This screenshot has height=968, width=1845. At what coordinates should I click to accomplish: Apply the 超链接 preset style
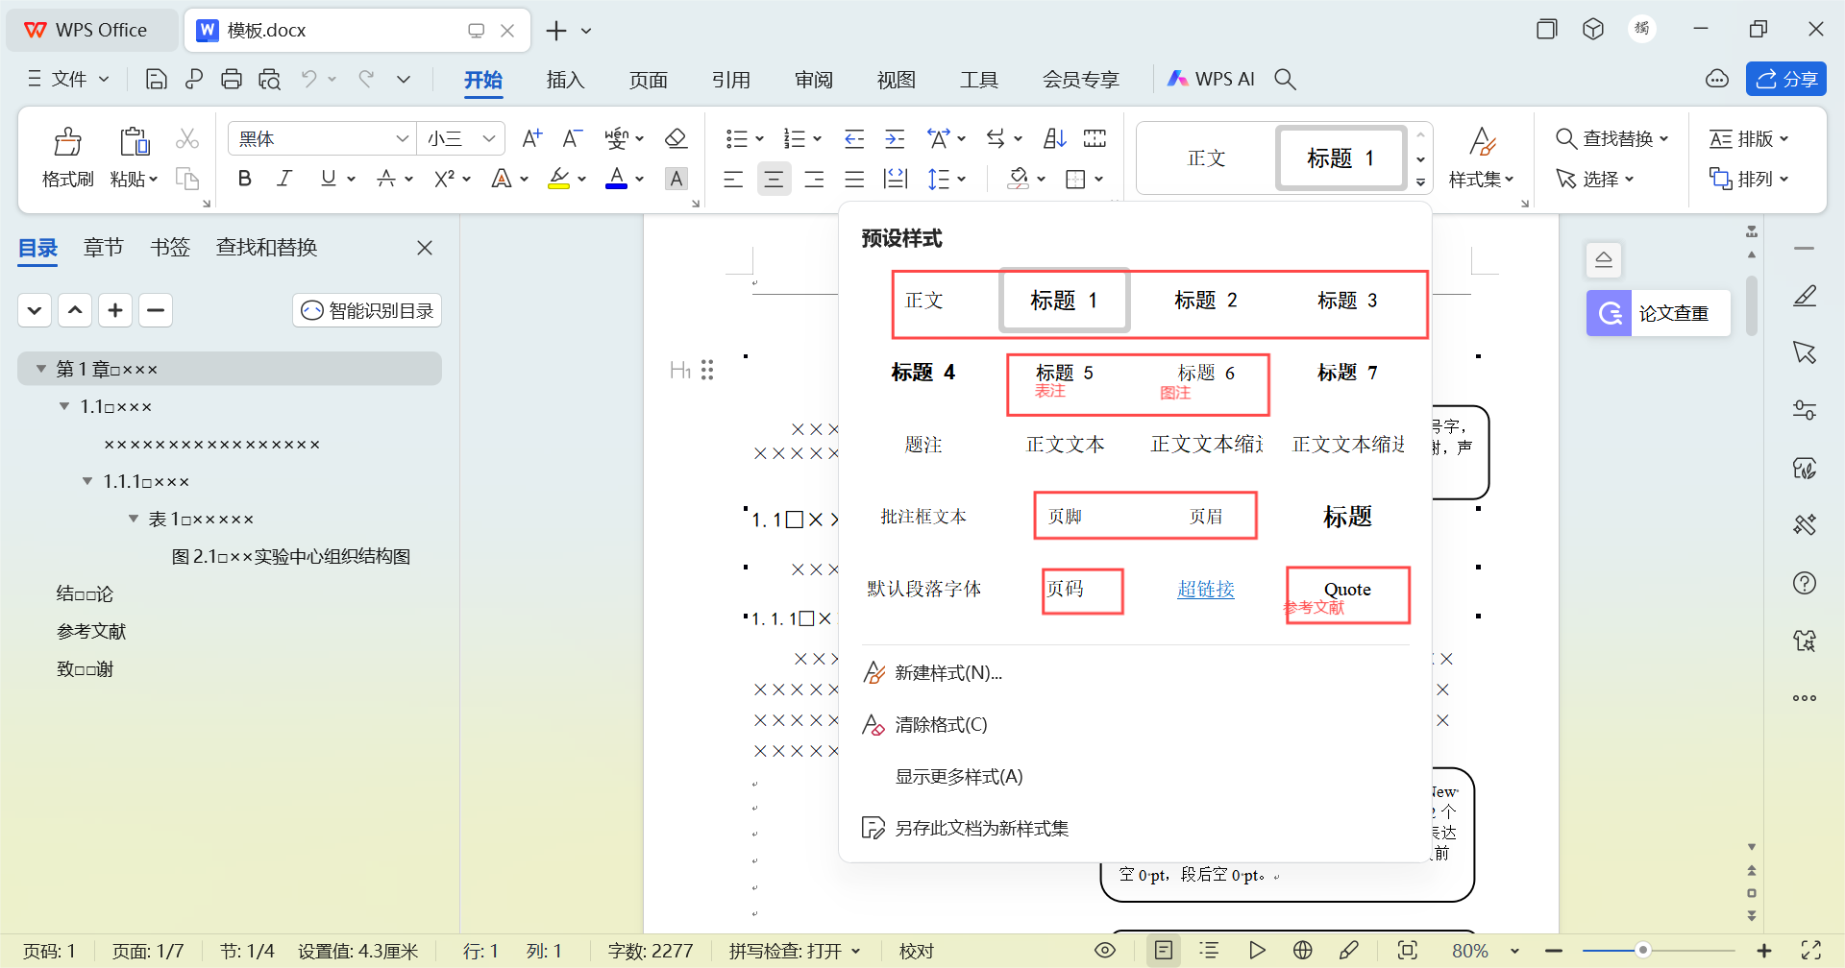tap(1206, 589)
